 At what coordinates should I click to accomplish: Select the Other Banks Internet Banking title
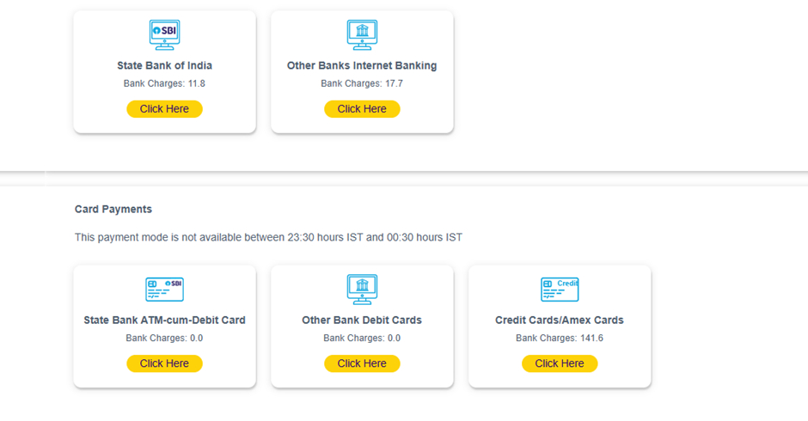(362, 65)
